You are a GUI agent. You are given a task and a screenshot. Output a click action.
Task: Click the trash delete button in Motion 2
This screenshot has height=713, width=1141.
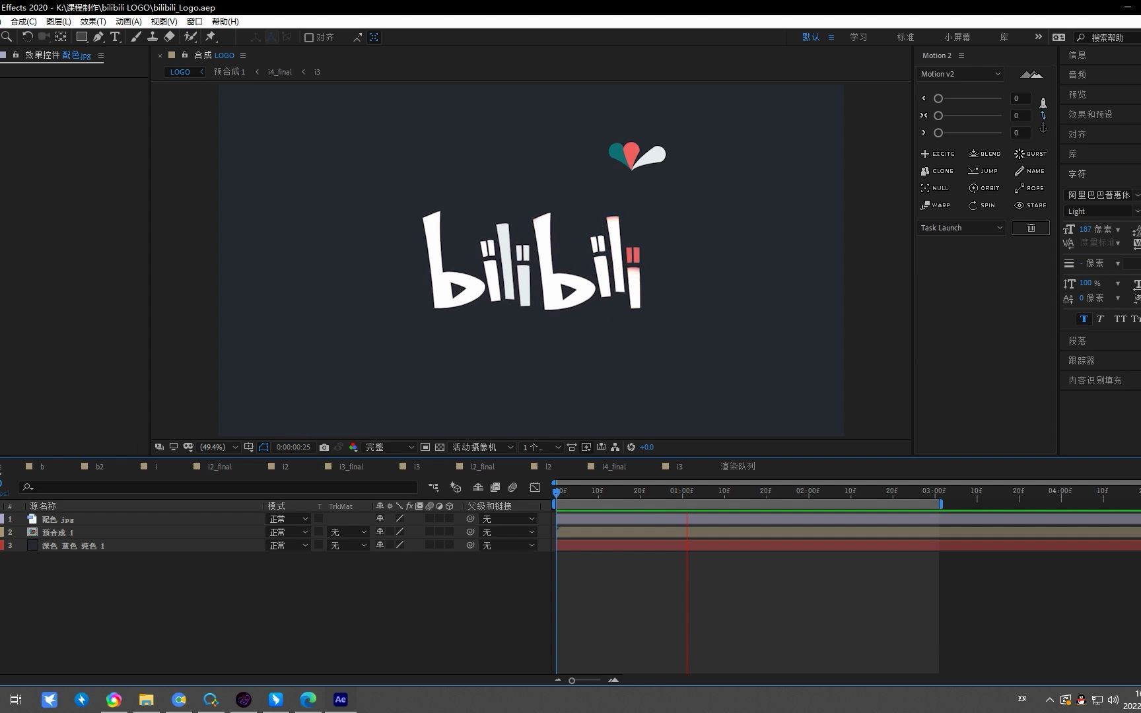point(1031,228)
